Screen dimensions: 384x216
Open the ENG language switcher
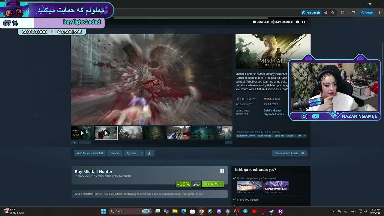353,211
